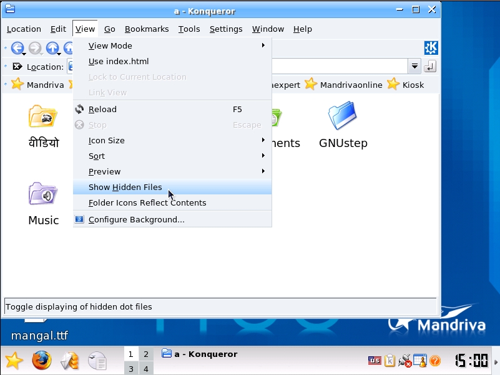
Task: Open the Bookmarks menu
Action: tap(147, 29)
